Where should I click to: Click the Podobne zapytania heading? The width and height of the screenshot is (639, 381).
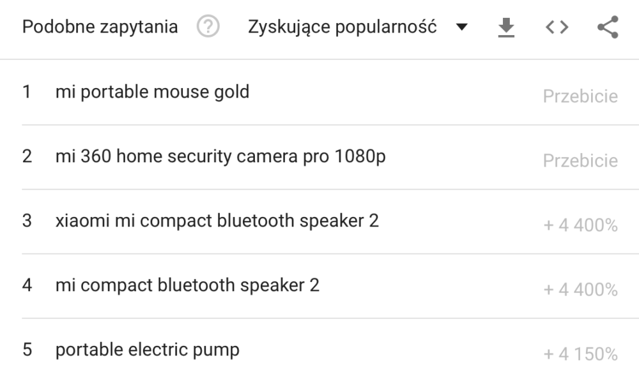[x=100, y=27]
